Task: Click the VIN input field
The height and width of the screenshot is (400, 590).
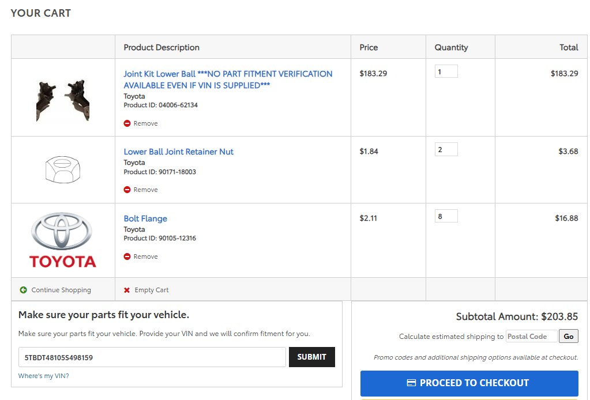Action: coord(152,357)
